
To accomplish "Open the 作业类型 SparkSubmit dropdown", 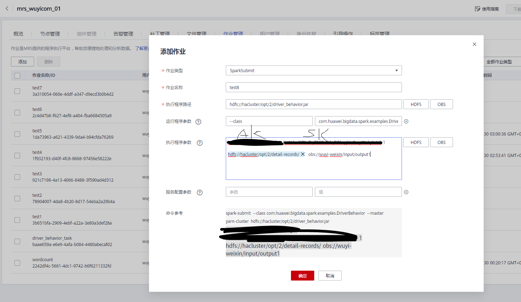I will pos(314,70).
